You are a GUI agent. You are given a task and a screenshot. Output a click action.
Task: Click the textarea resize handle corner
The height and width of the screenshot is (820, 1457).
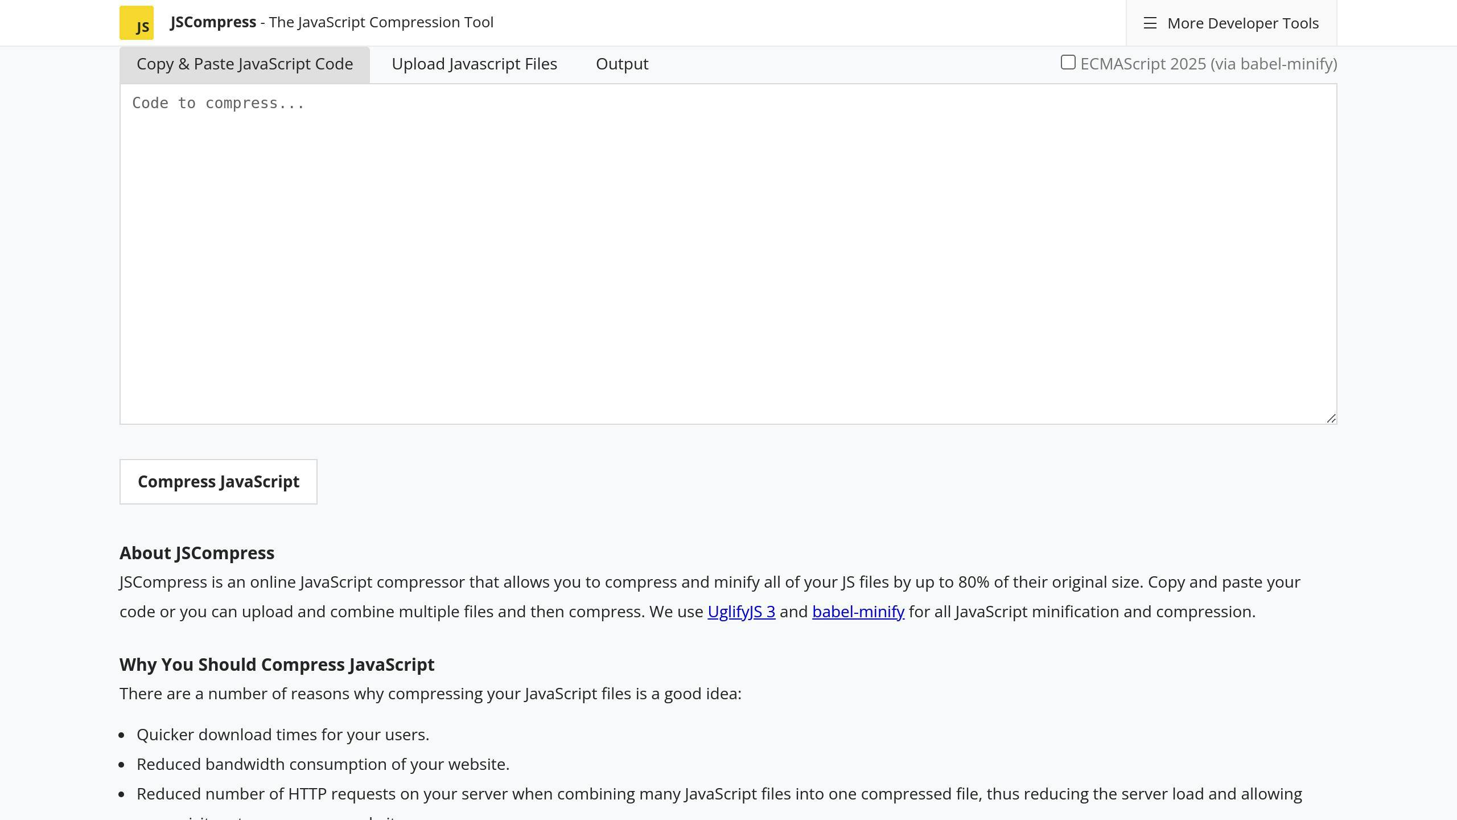tap(1331, 419)
